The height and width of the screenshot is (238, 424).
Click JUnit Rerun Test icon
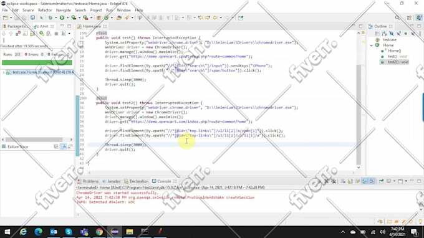41,34
